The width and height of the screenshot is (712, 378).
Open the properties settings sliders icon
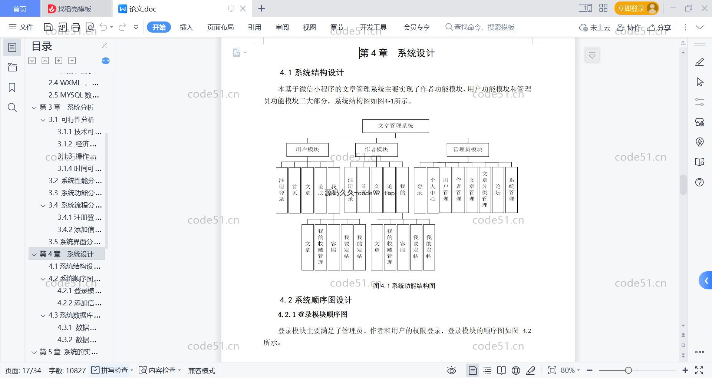pyautogui.click(x=700, y=102)
